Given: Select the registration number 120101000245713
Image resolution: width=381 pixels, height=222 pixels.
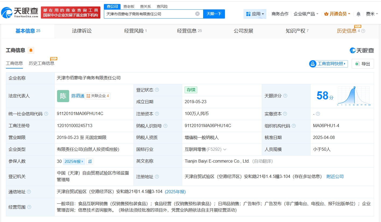Looking at the screenshot, I should pyautogui.click(x=75, y=126).
